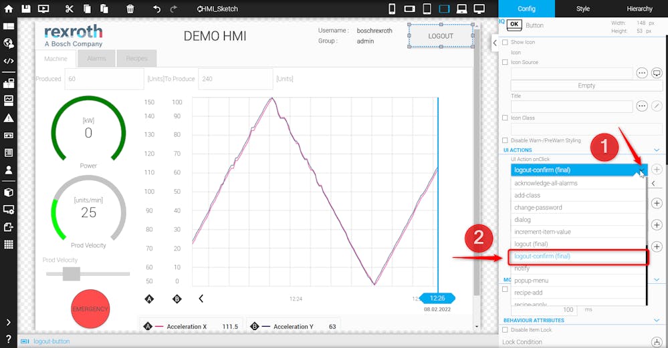
Task: Open the trend chart manager sidebar icon
Action: click(9, 100)
